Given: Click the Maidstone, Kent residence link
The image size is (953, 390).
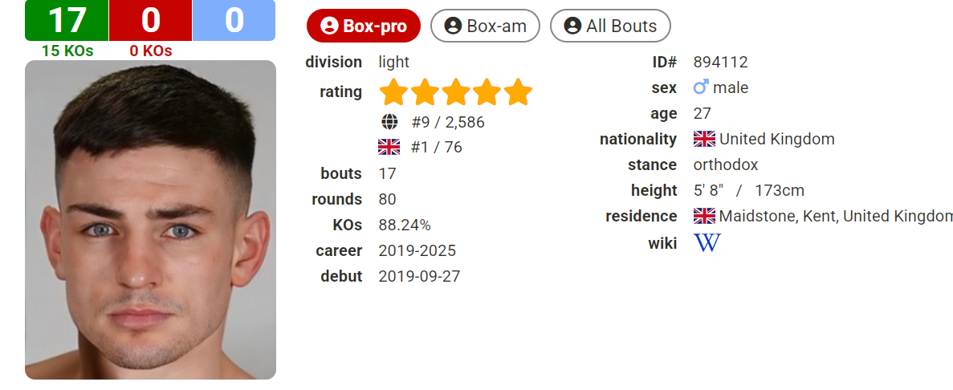Looking at the screenshot, I should (836, 216).
